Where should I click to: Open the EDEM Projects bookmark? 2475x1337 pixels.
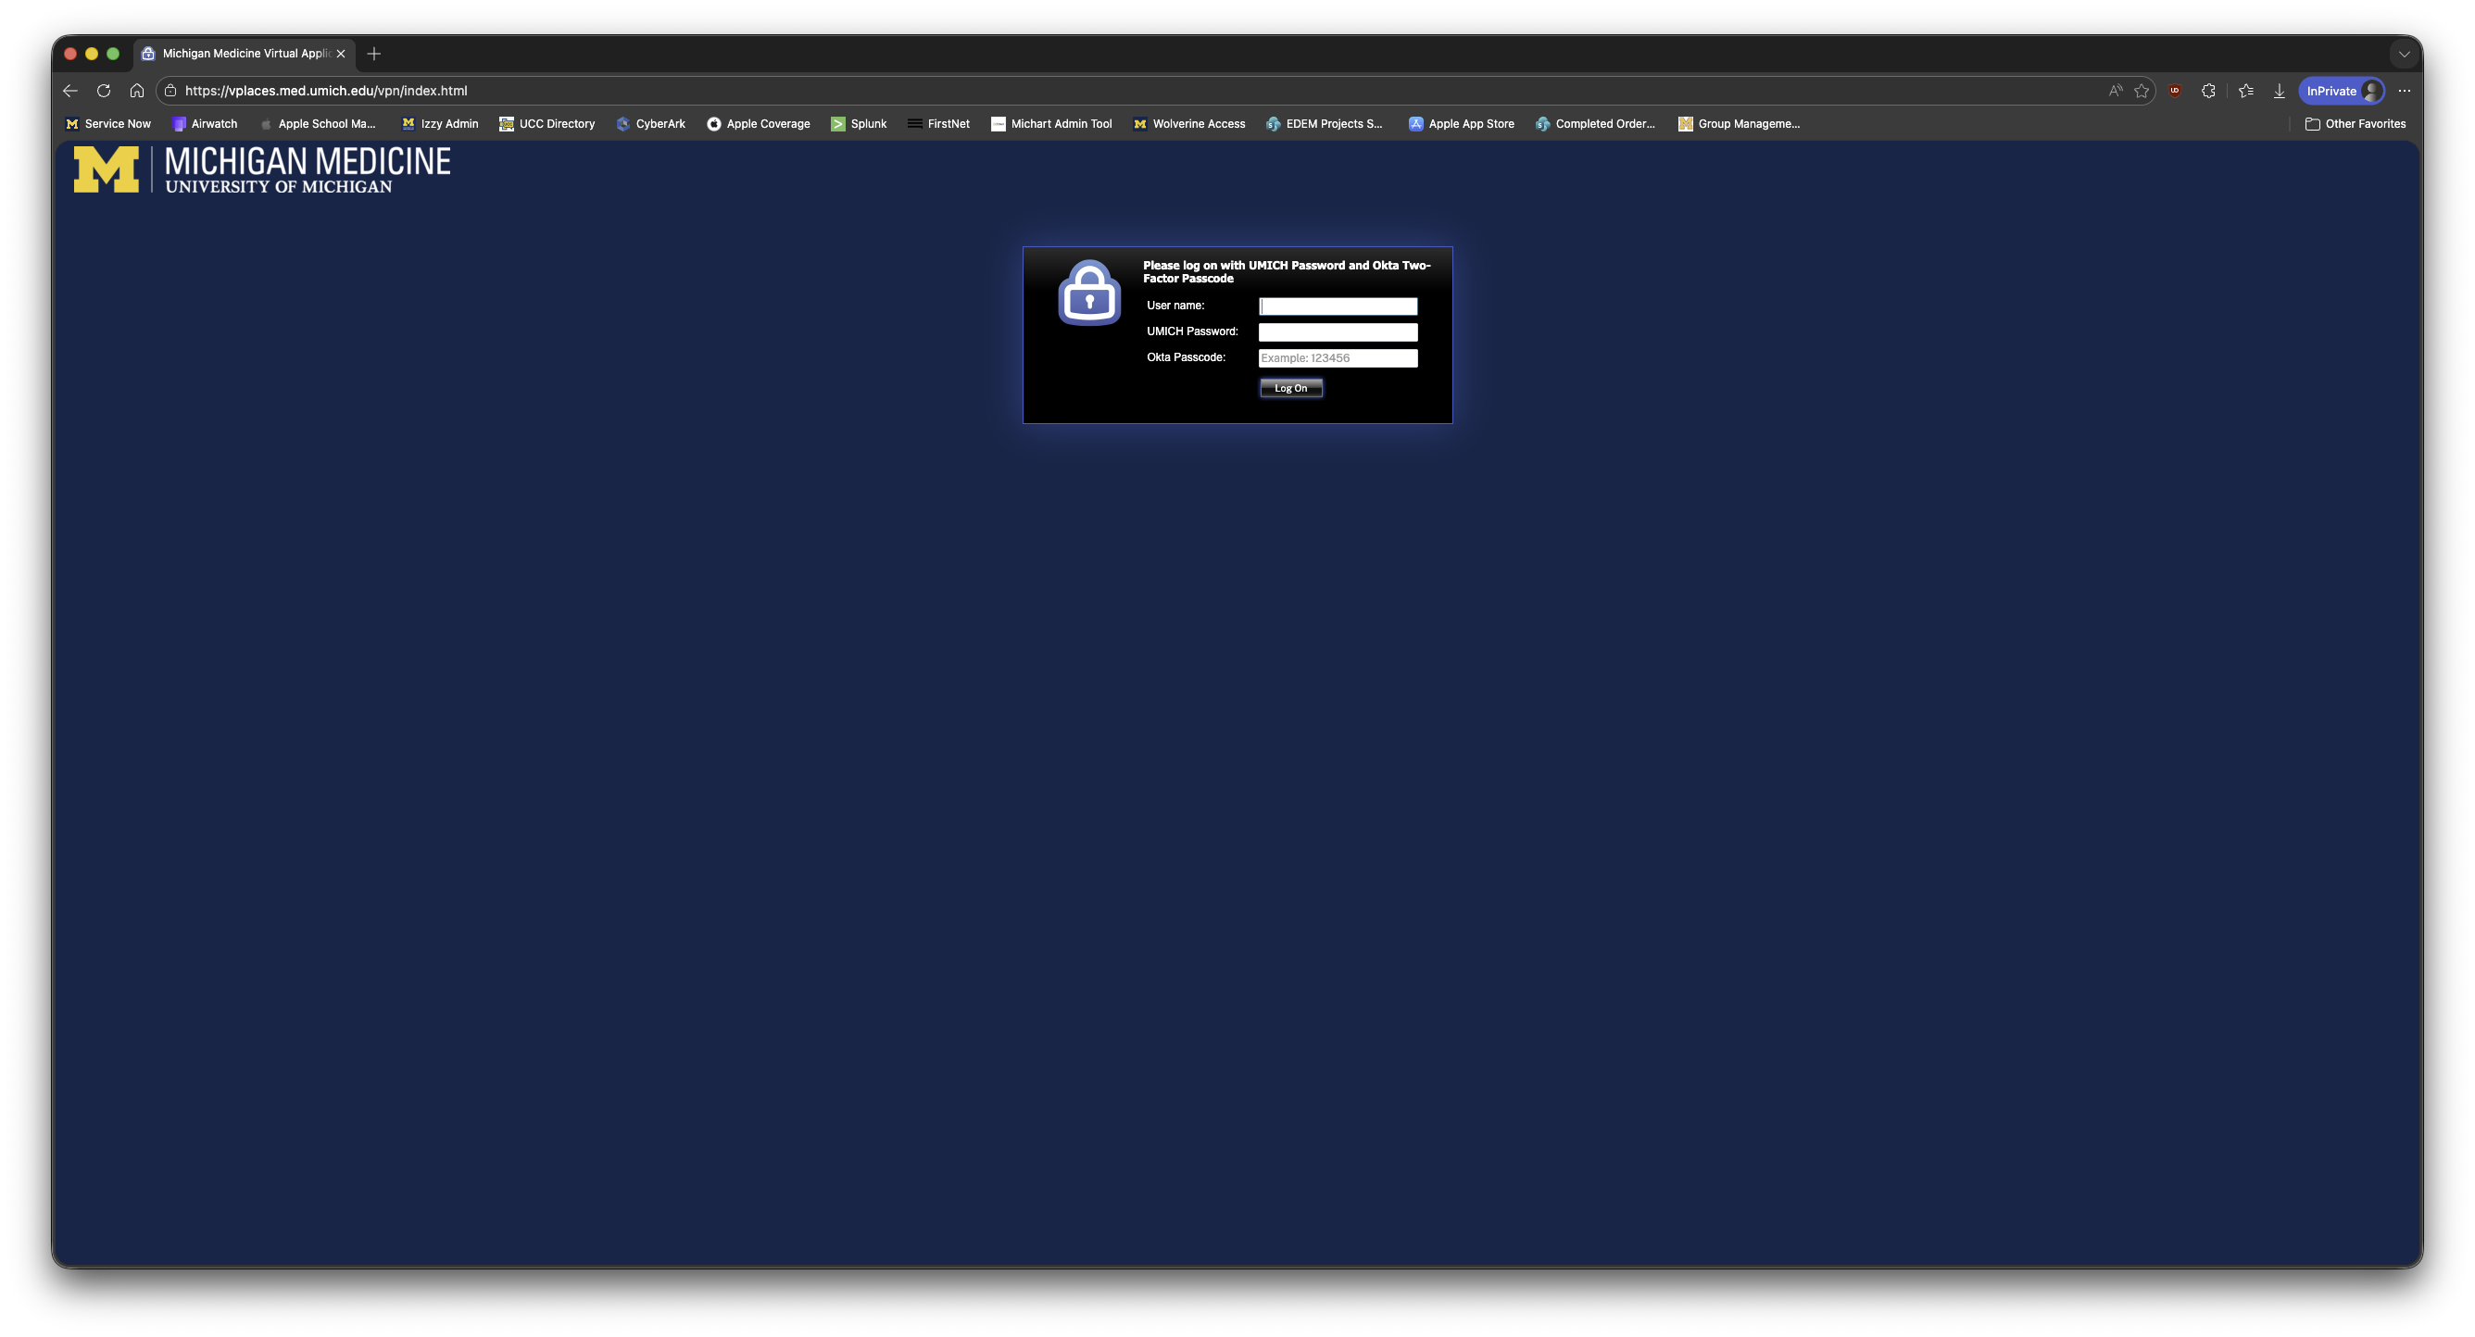coord(1325,124)
